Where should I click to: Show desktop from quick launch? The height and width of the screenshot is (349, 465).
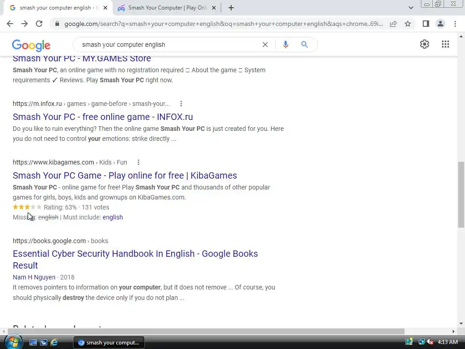(x=33, y=343)
